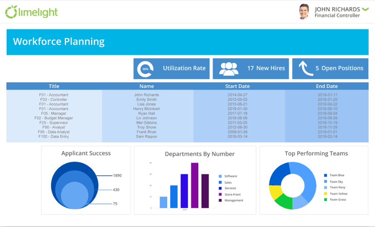Toggle the Store-Front legend entry
The height and width of the screenshot is (227, 375).
230,195
